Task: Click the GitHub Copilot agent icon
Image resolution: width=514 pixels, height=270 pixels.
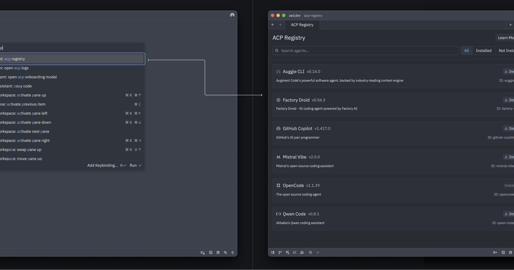Action: click(278, 129)
